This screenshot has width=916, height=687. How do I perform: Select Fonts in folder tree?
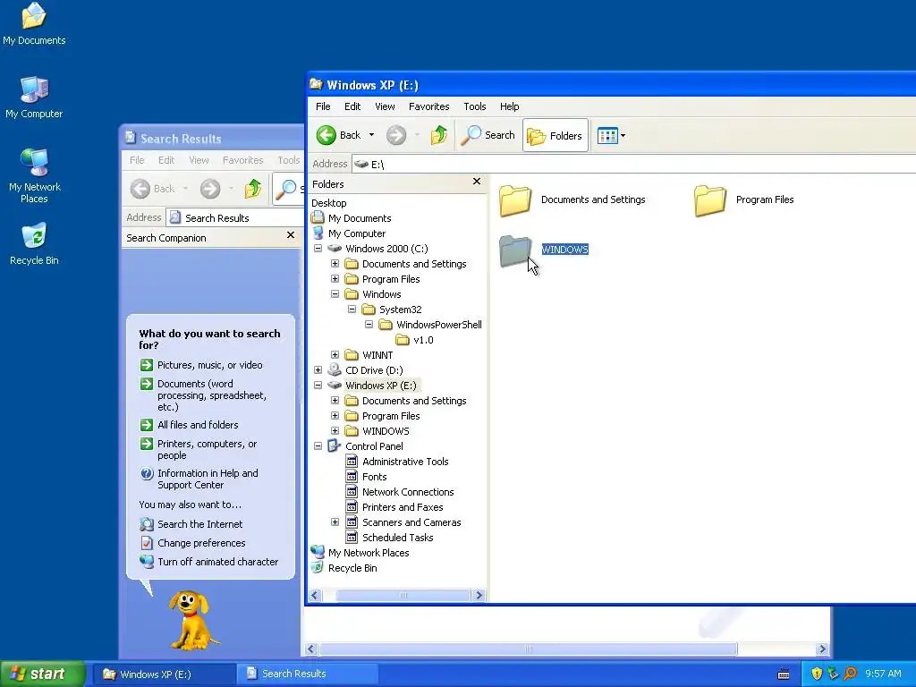374,477
